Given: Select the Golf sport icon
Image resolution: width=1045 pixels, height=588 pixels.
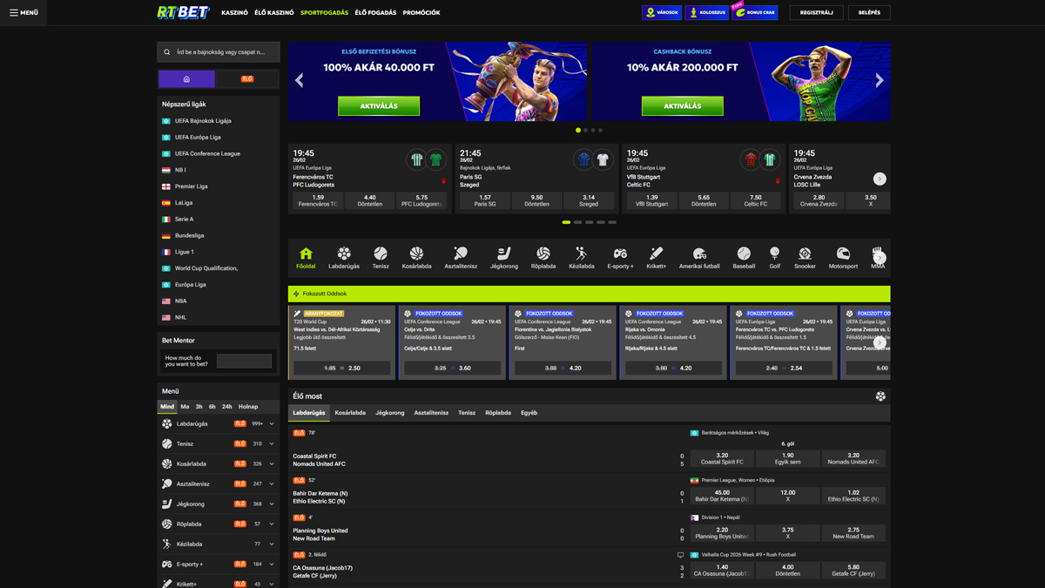Looking at the screenshot, I should point(774,258).
